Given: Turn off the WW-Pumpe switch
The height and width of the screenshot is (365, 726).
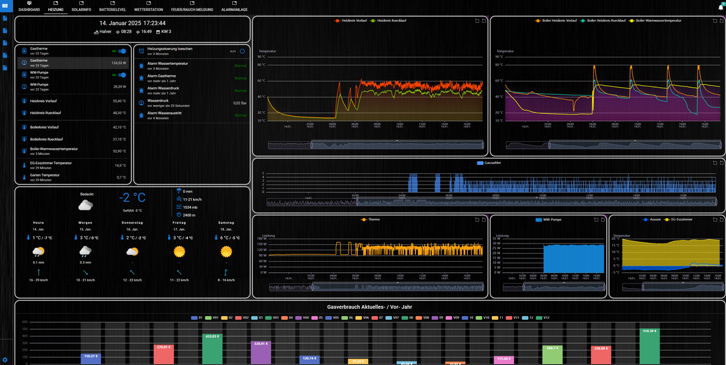Looking at the screenshot, I should click(122, 75).
